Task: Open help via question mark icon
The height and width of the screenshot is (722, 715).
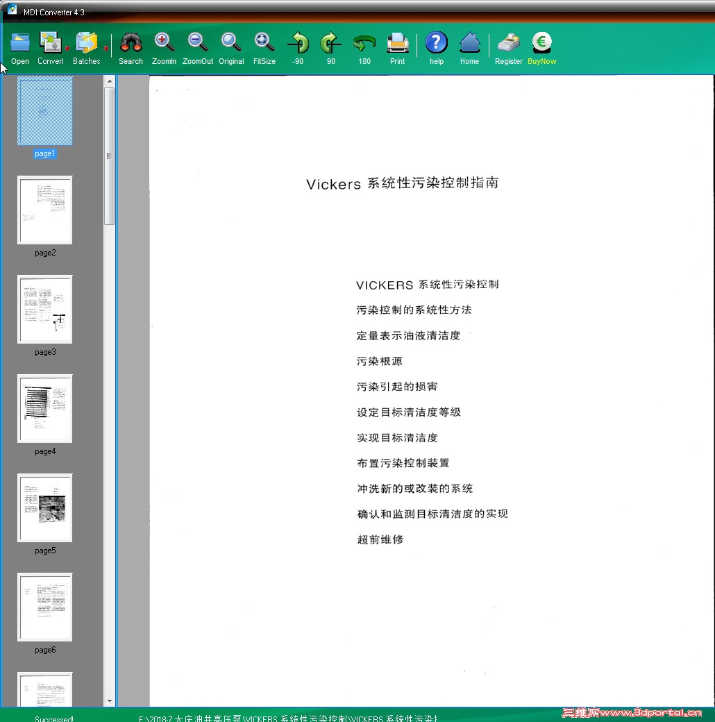Action: [x=437, y=42]
